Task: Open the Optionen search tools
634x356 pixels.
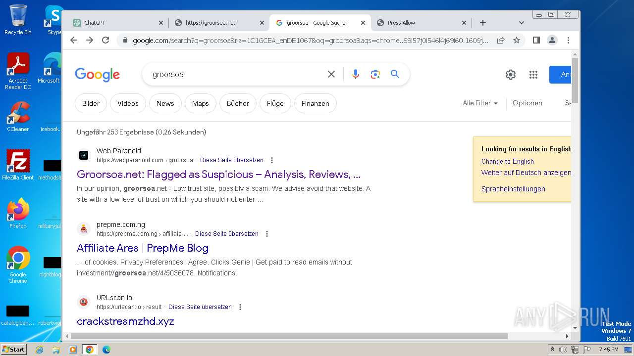Action: pos(527,103)
